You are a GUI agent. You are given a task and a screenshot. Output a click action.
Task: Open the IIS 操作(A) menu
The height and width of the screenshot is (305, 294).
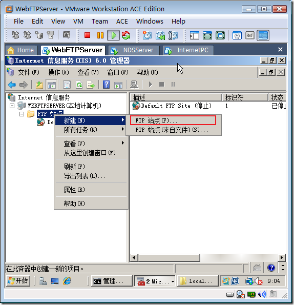(58, 72)
